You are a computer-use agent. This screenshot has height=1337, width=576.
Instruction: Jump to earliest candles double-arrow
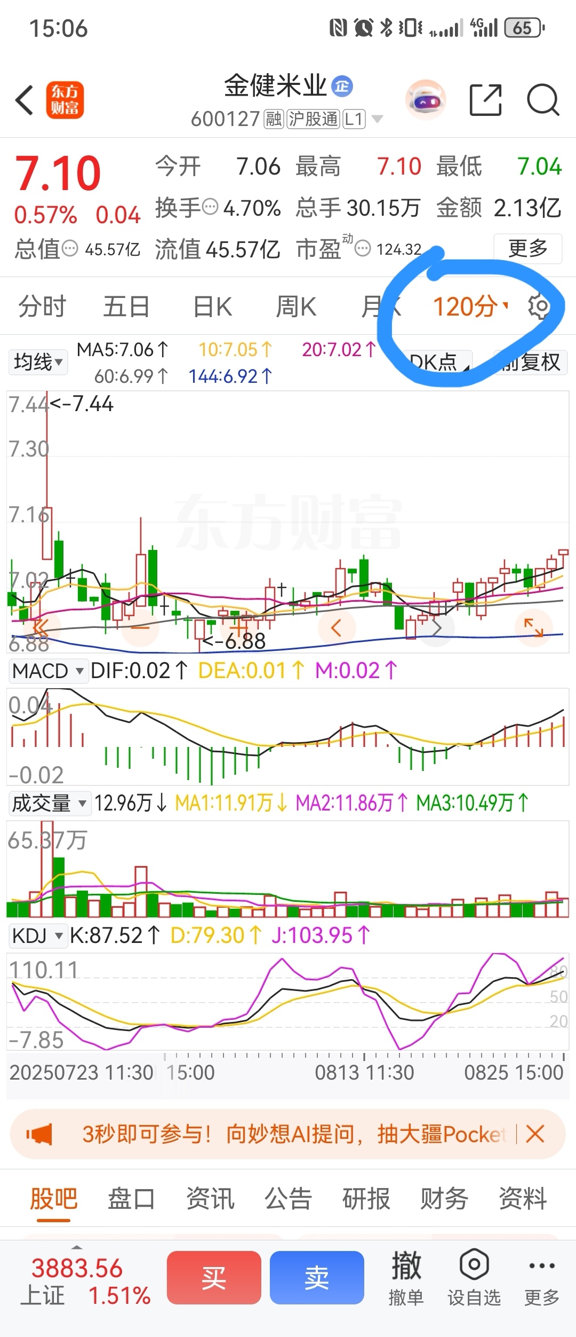coord(41,627)
